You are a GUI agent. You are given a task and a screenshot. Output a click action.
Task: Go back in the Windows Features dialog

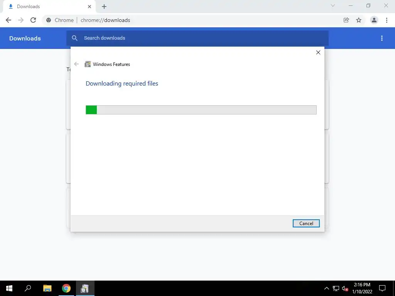[76, 64]
